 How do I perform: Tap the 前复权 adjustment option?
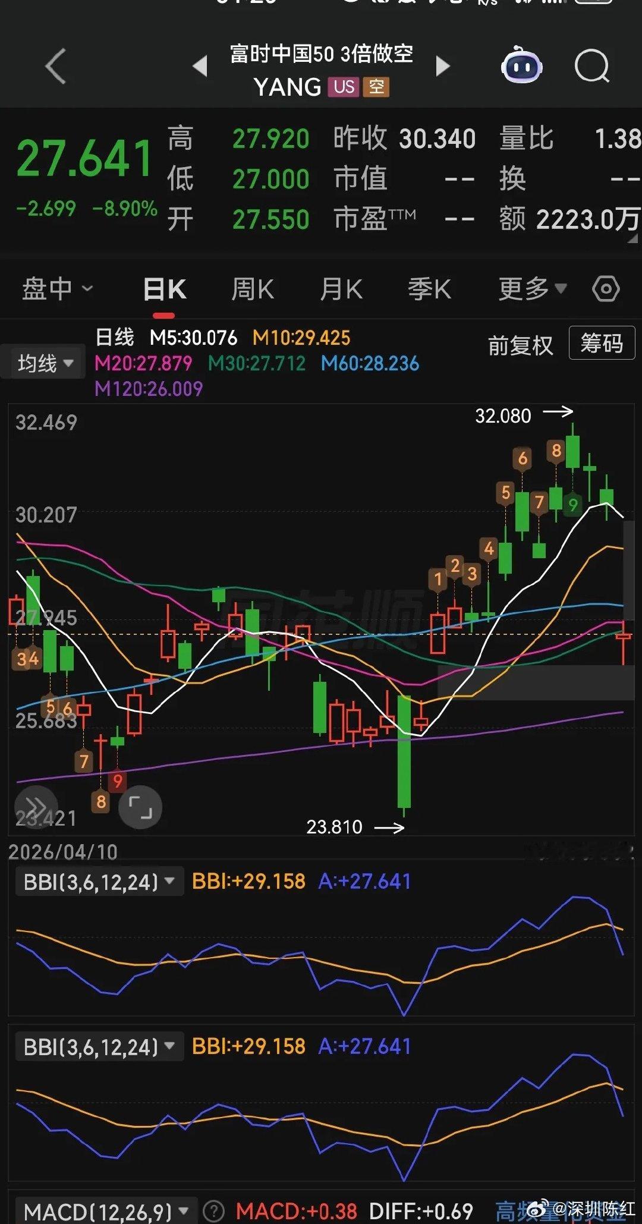[x=521, y=345]
